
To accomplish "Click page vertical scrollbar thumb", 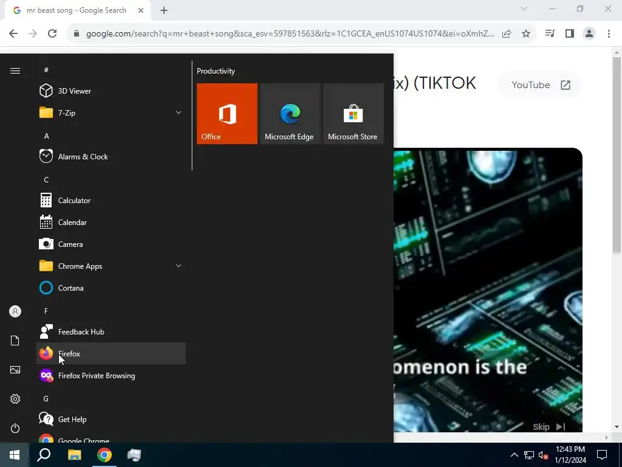I will (x=617, y=154).
